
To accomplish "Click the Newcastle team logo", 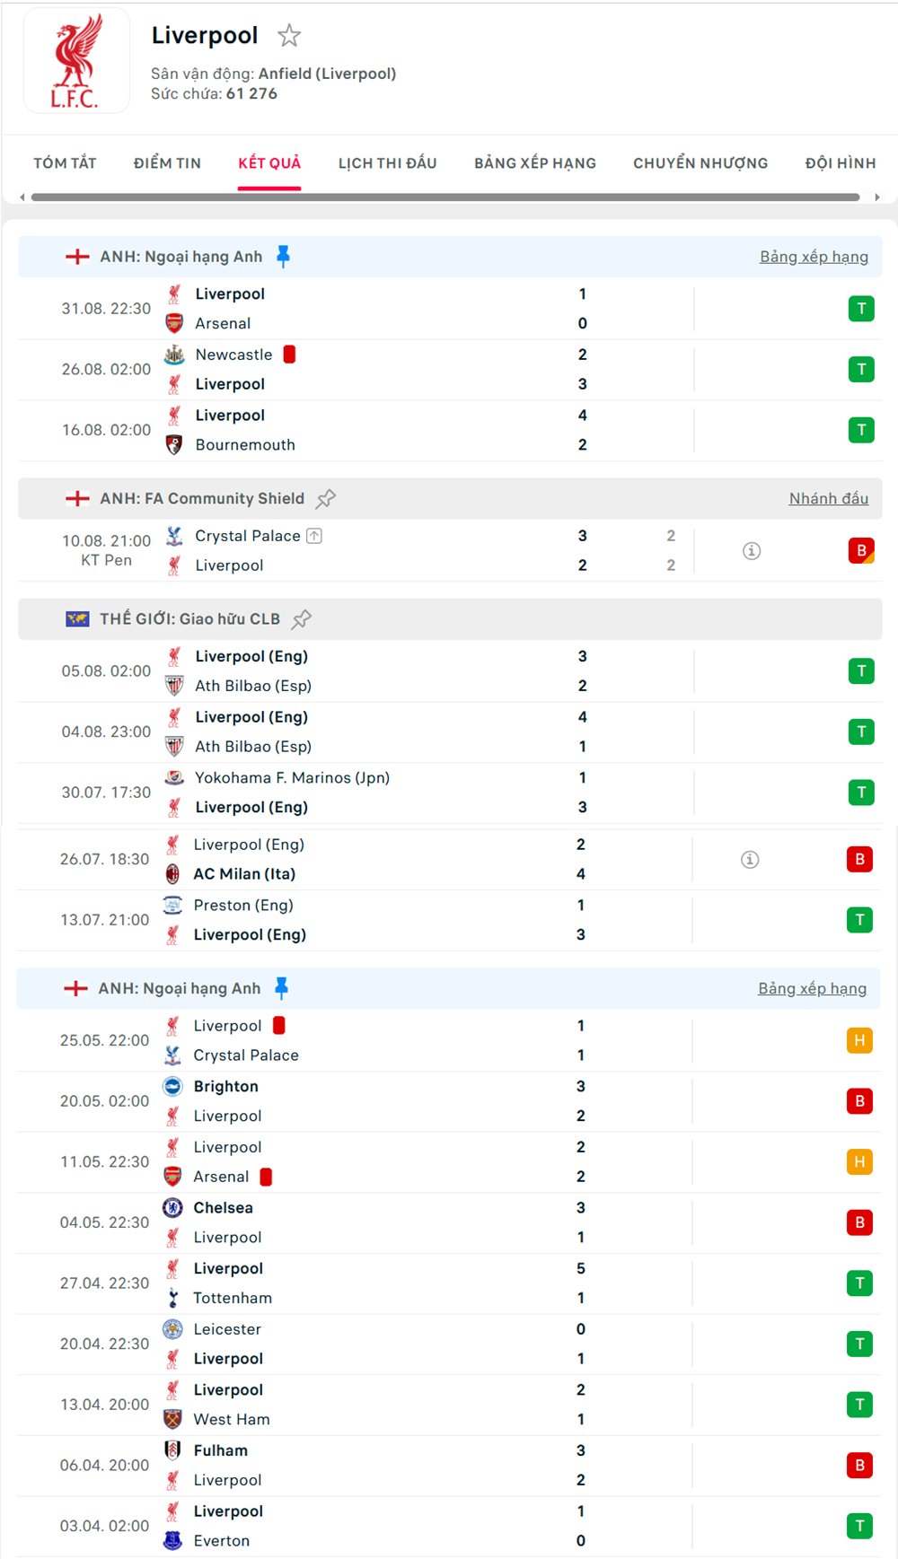I will click(x=173, y=355).
